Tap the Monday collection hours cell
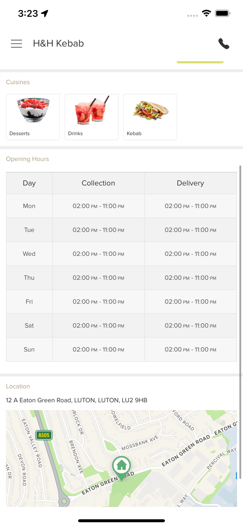 click(98, 206)
